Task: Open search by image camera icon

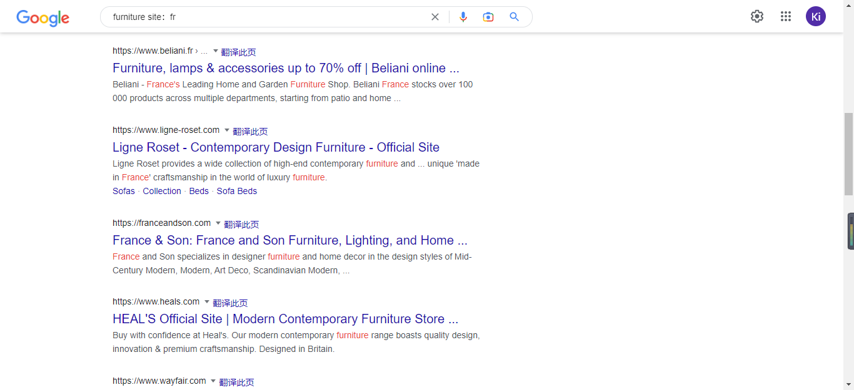Action: pos(488,17)
